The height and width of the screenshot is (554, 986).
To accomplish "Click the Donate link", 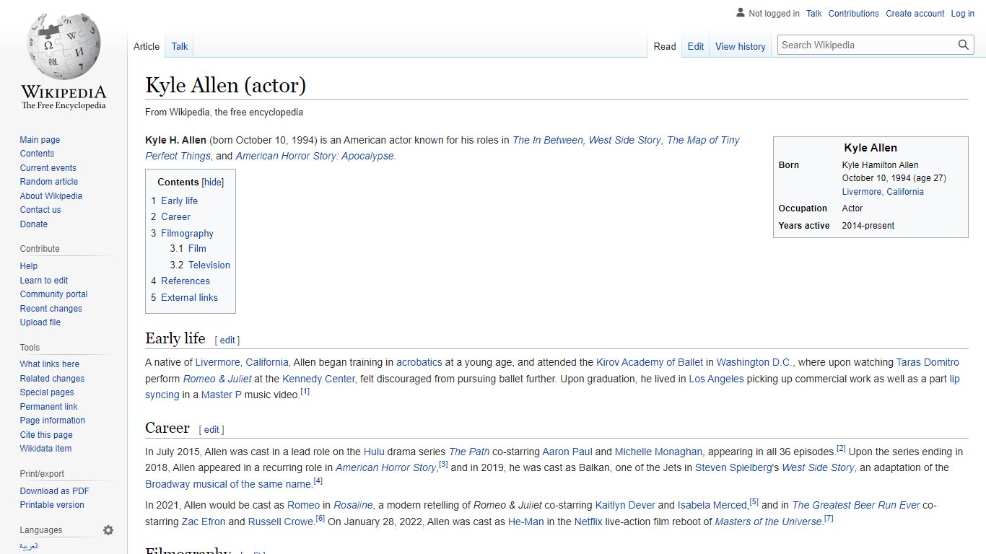I will 34,224.
